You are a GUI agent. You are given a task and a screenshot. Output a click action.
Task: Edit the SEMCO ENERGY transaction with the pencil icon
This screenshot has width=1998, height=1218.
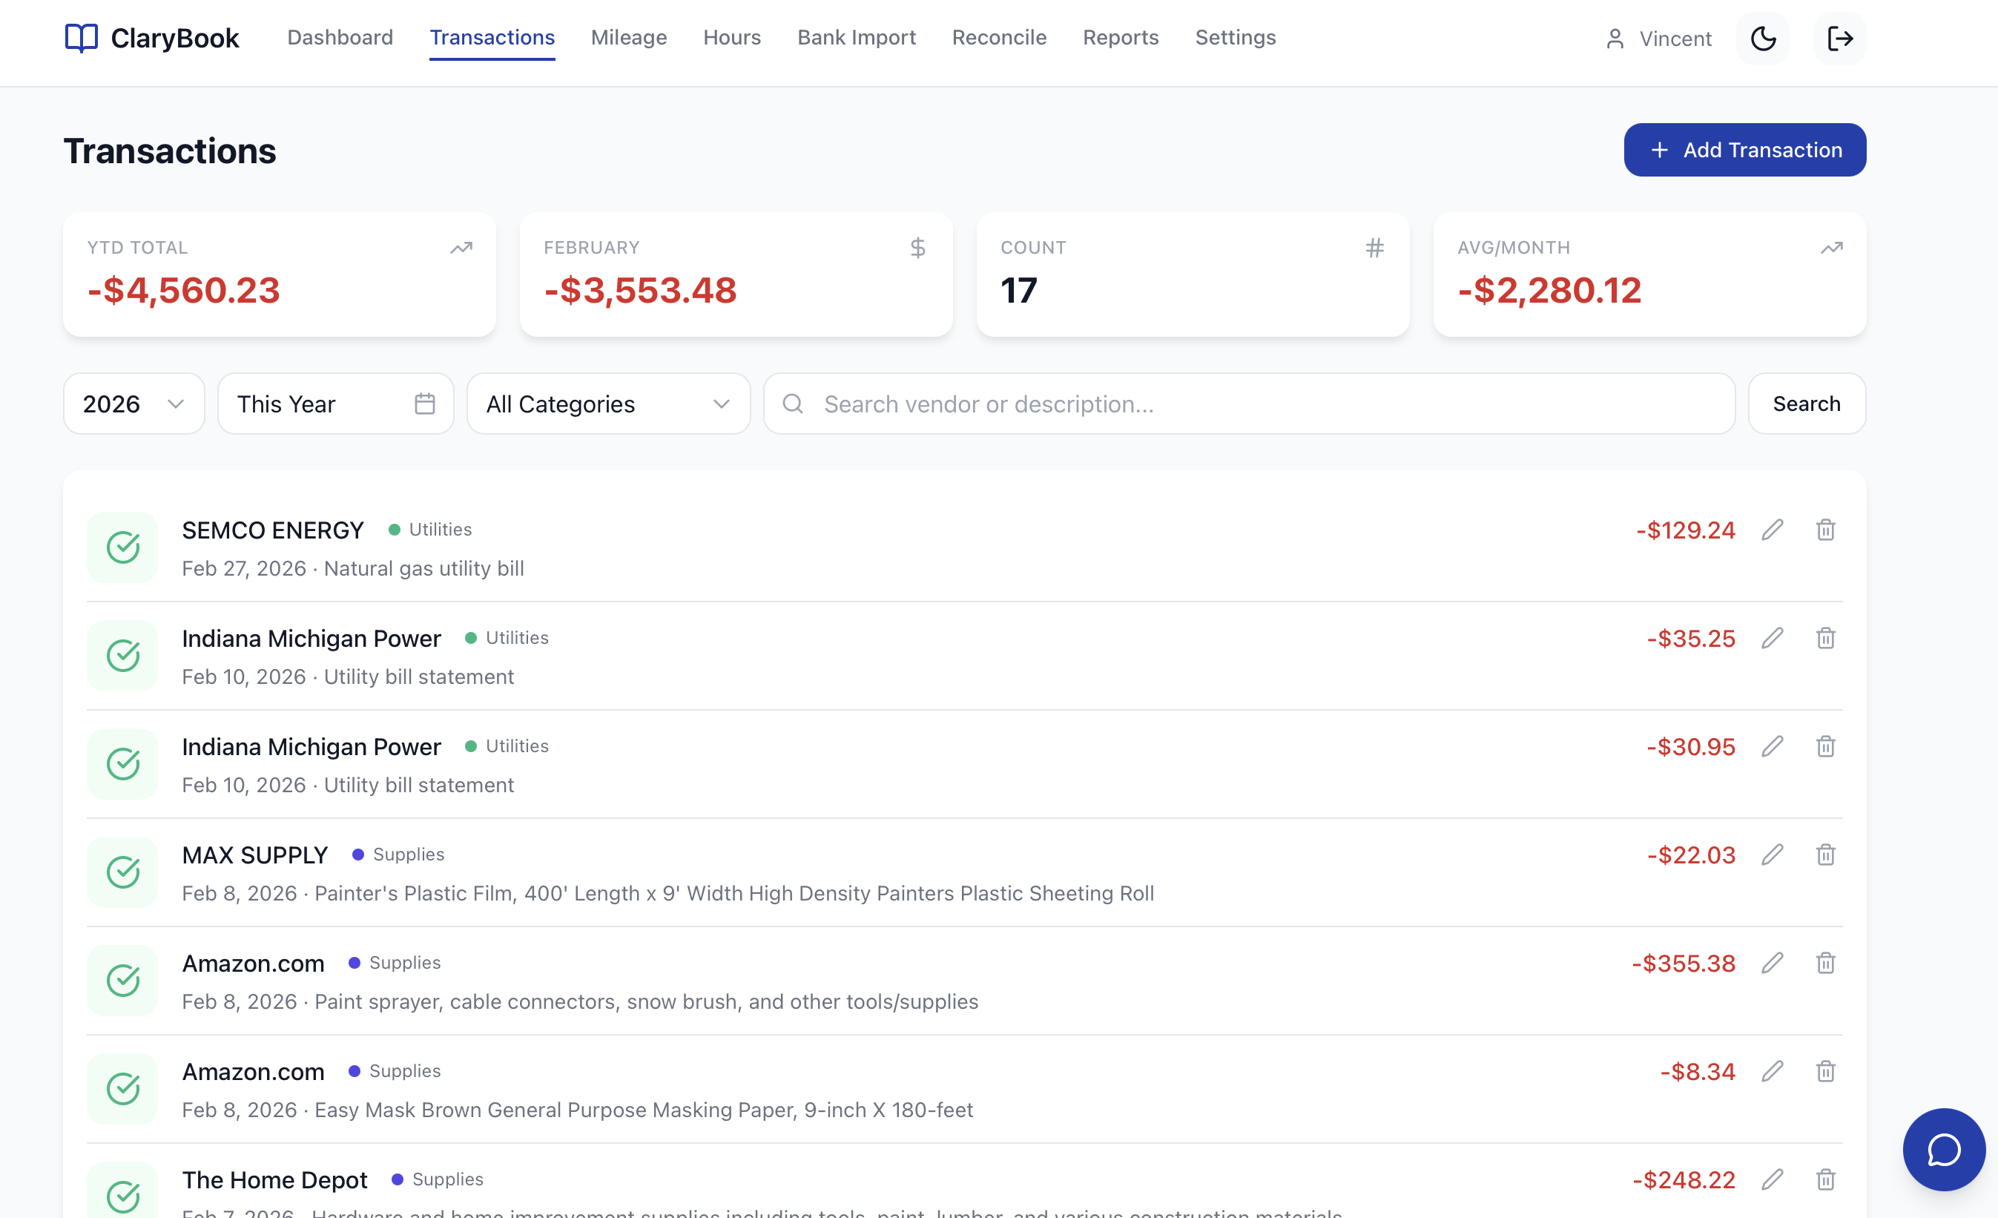(1773, 530)
